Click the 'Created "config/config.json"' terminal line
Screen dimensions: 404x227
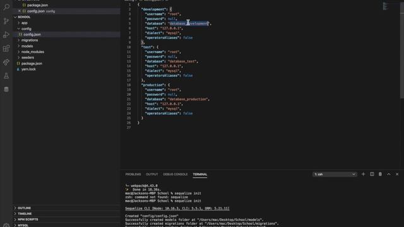point(151,216)
